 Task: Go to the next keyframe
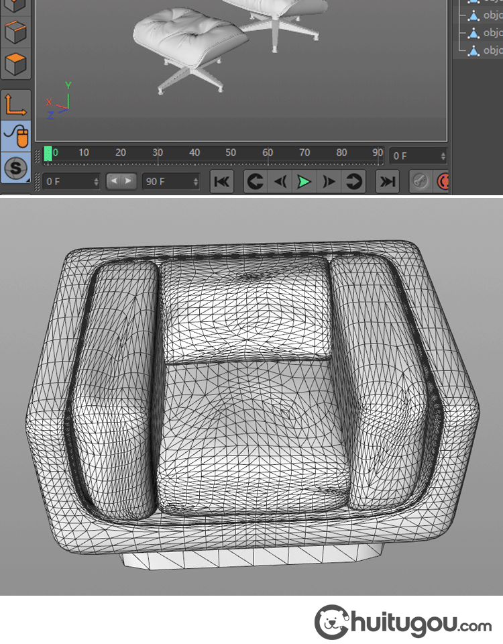[x=353, y=181]
